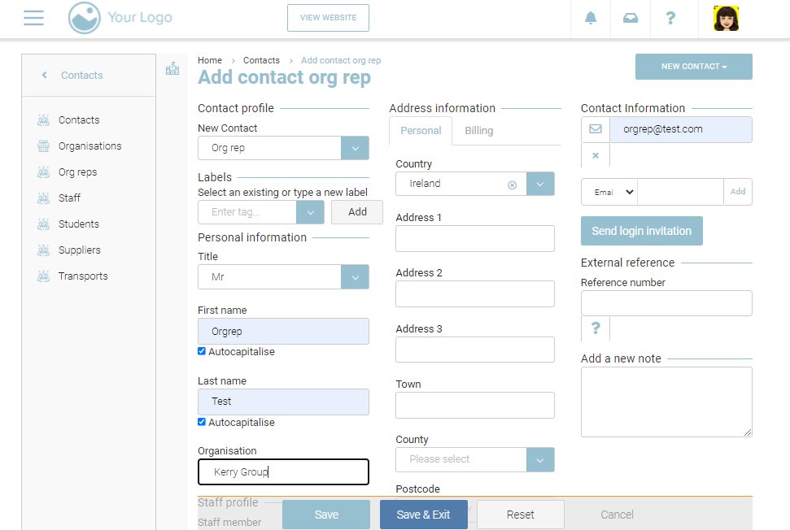Click the reference number help icon
790x530 pixels.
(596, 328)
